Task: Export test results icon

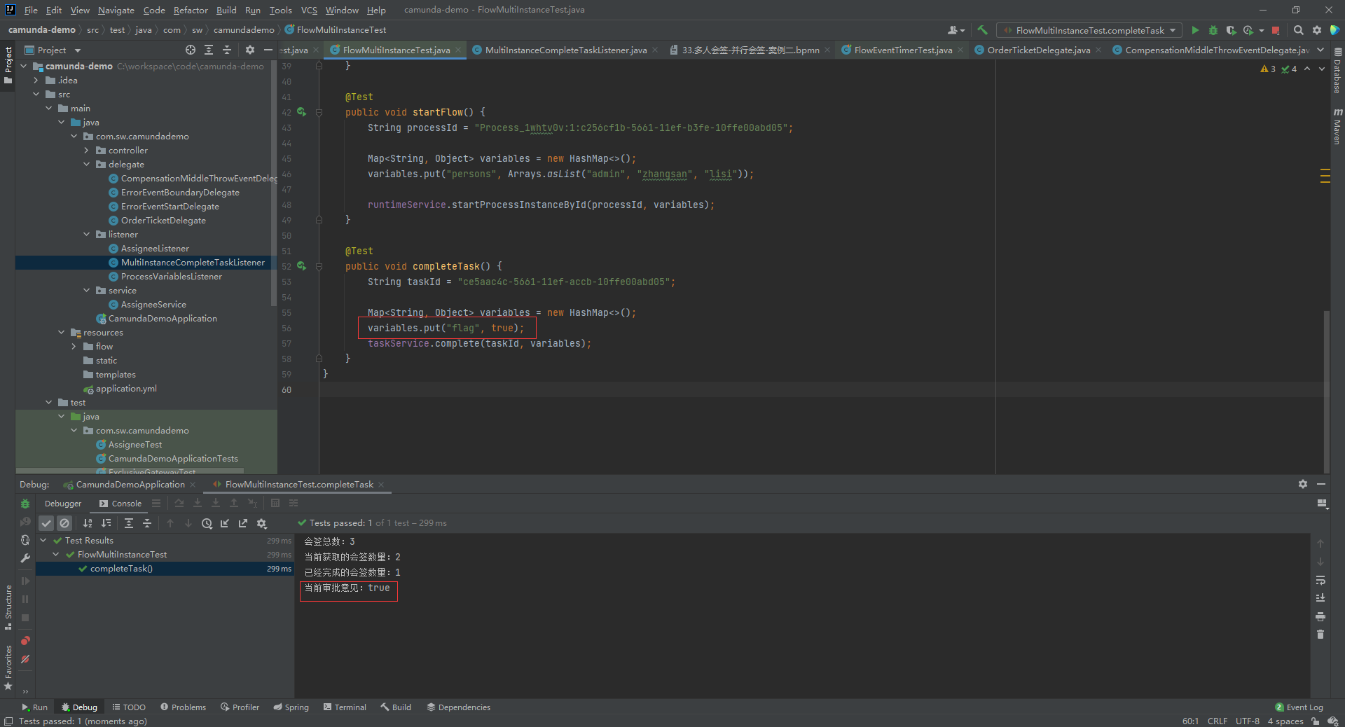Action: (x=243, y=523)
